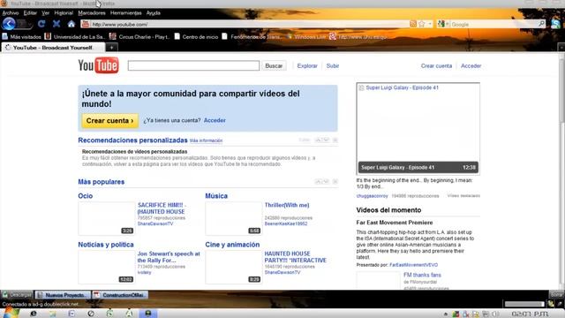Stop loading with the X icon
The height and width of the screenshot is (318, 565).
(56, 24)
